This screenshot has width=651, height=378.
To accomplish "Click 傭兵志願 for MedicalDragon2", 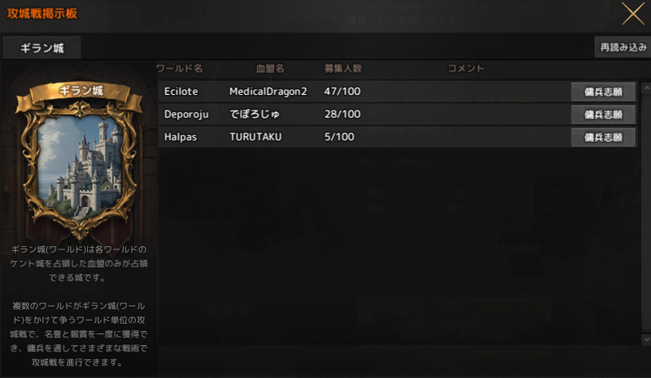I will (x=603, y=92).
